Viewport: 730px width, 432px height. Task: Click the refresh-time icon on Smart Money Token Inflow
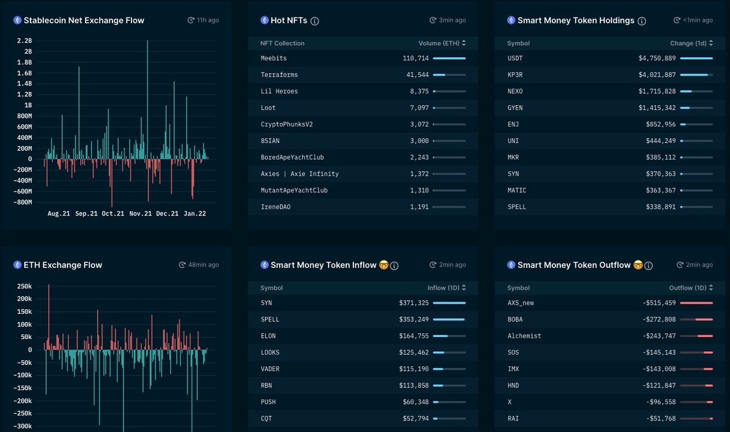coord(433,265)
